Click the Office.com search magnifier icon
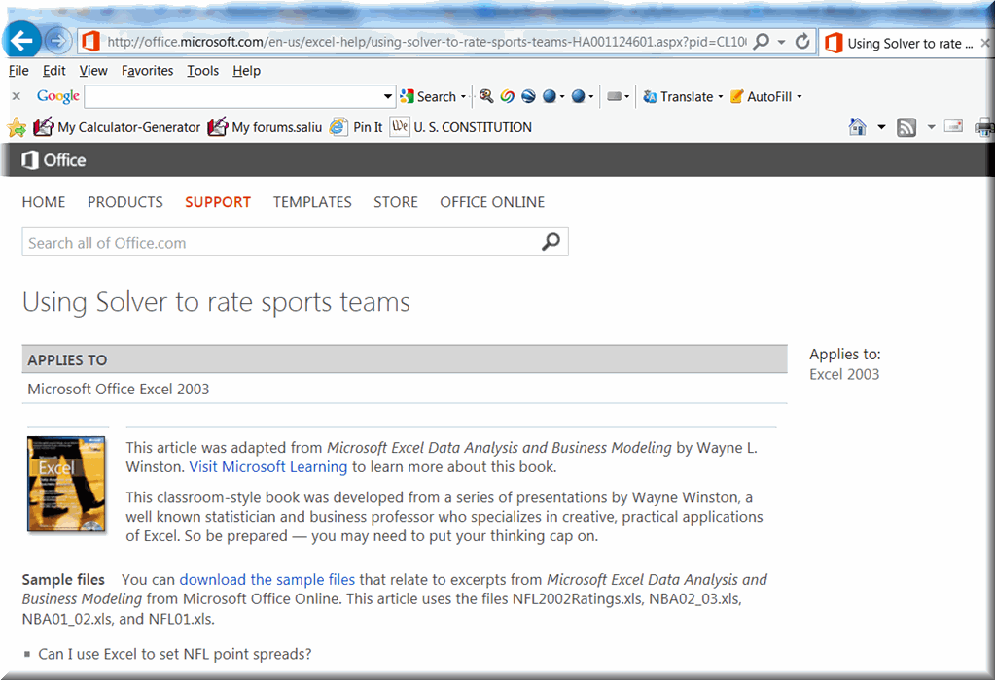 pos(551,242)
